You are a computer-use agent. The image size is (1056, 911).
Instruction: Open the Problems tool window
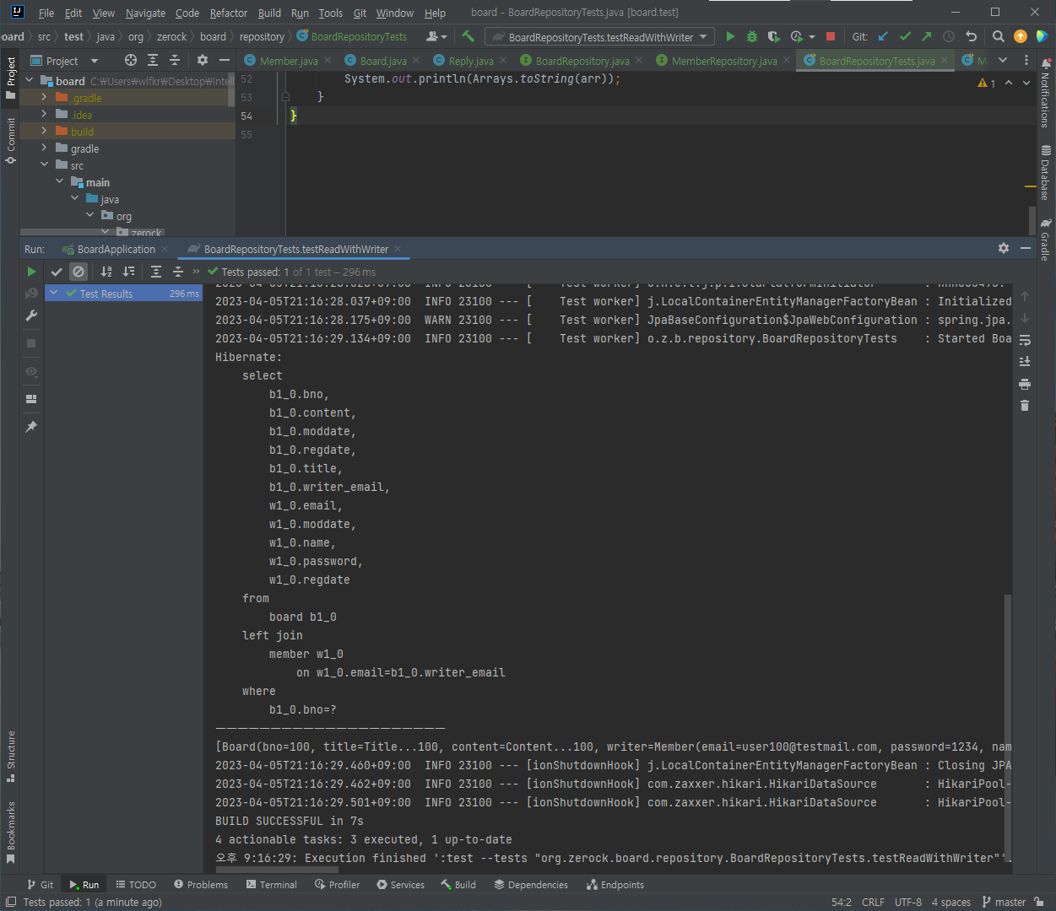(201, 884)
